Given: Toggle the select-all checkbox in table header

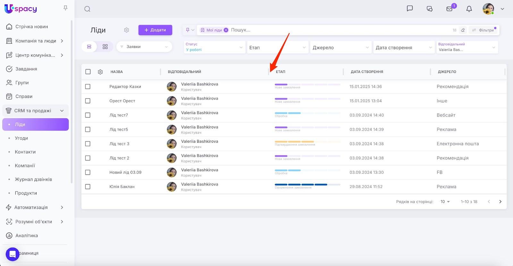Looking at the screenshot, I should tap(88, 72).
